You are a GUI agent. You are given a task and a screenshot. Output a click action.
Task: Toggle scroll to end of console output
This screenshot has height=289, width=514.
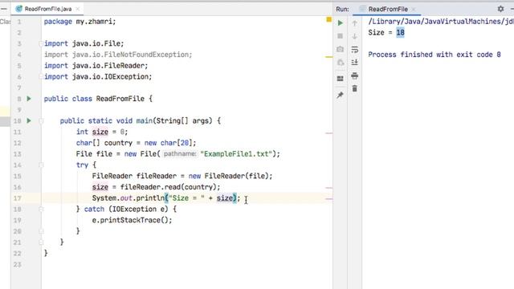(355, 63)
